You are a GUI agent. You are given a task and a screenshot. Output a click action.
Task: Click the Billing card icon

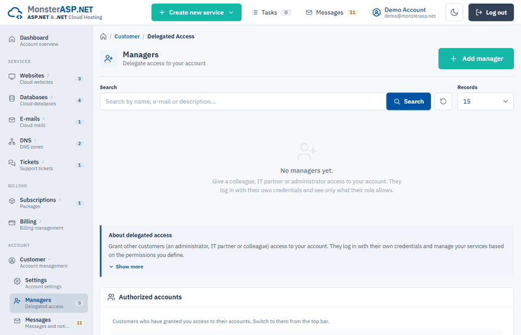click(x=12, y=223)
